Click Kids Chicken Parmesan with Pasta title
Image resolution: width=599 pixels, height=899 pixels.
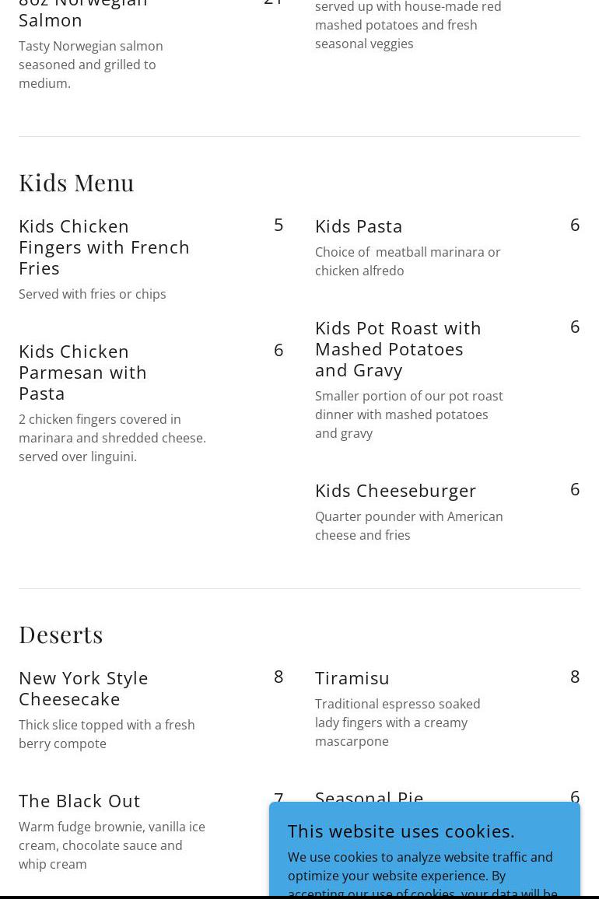tap(82, 372)
